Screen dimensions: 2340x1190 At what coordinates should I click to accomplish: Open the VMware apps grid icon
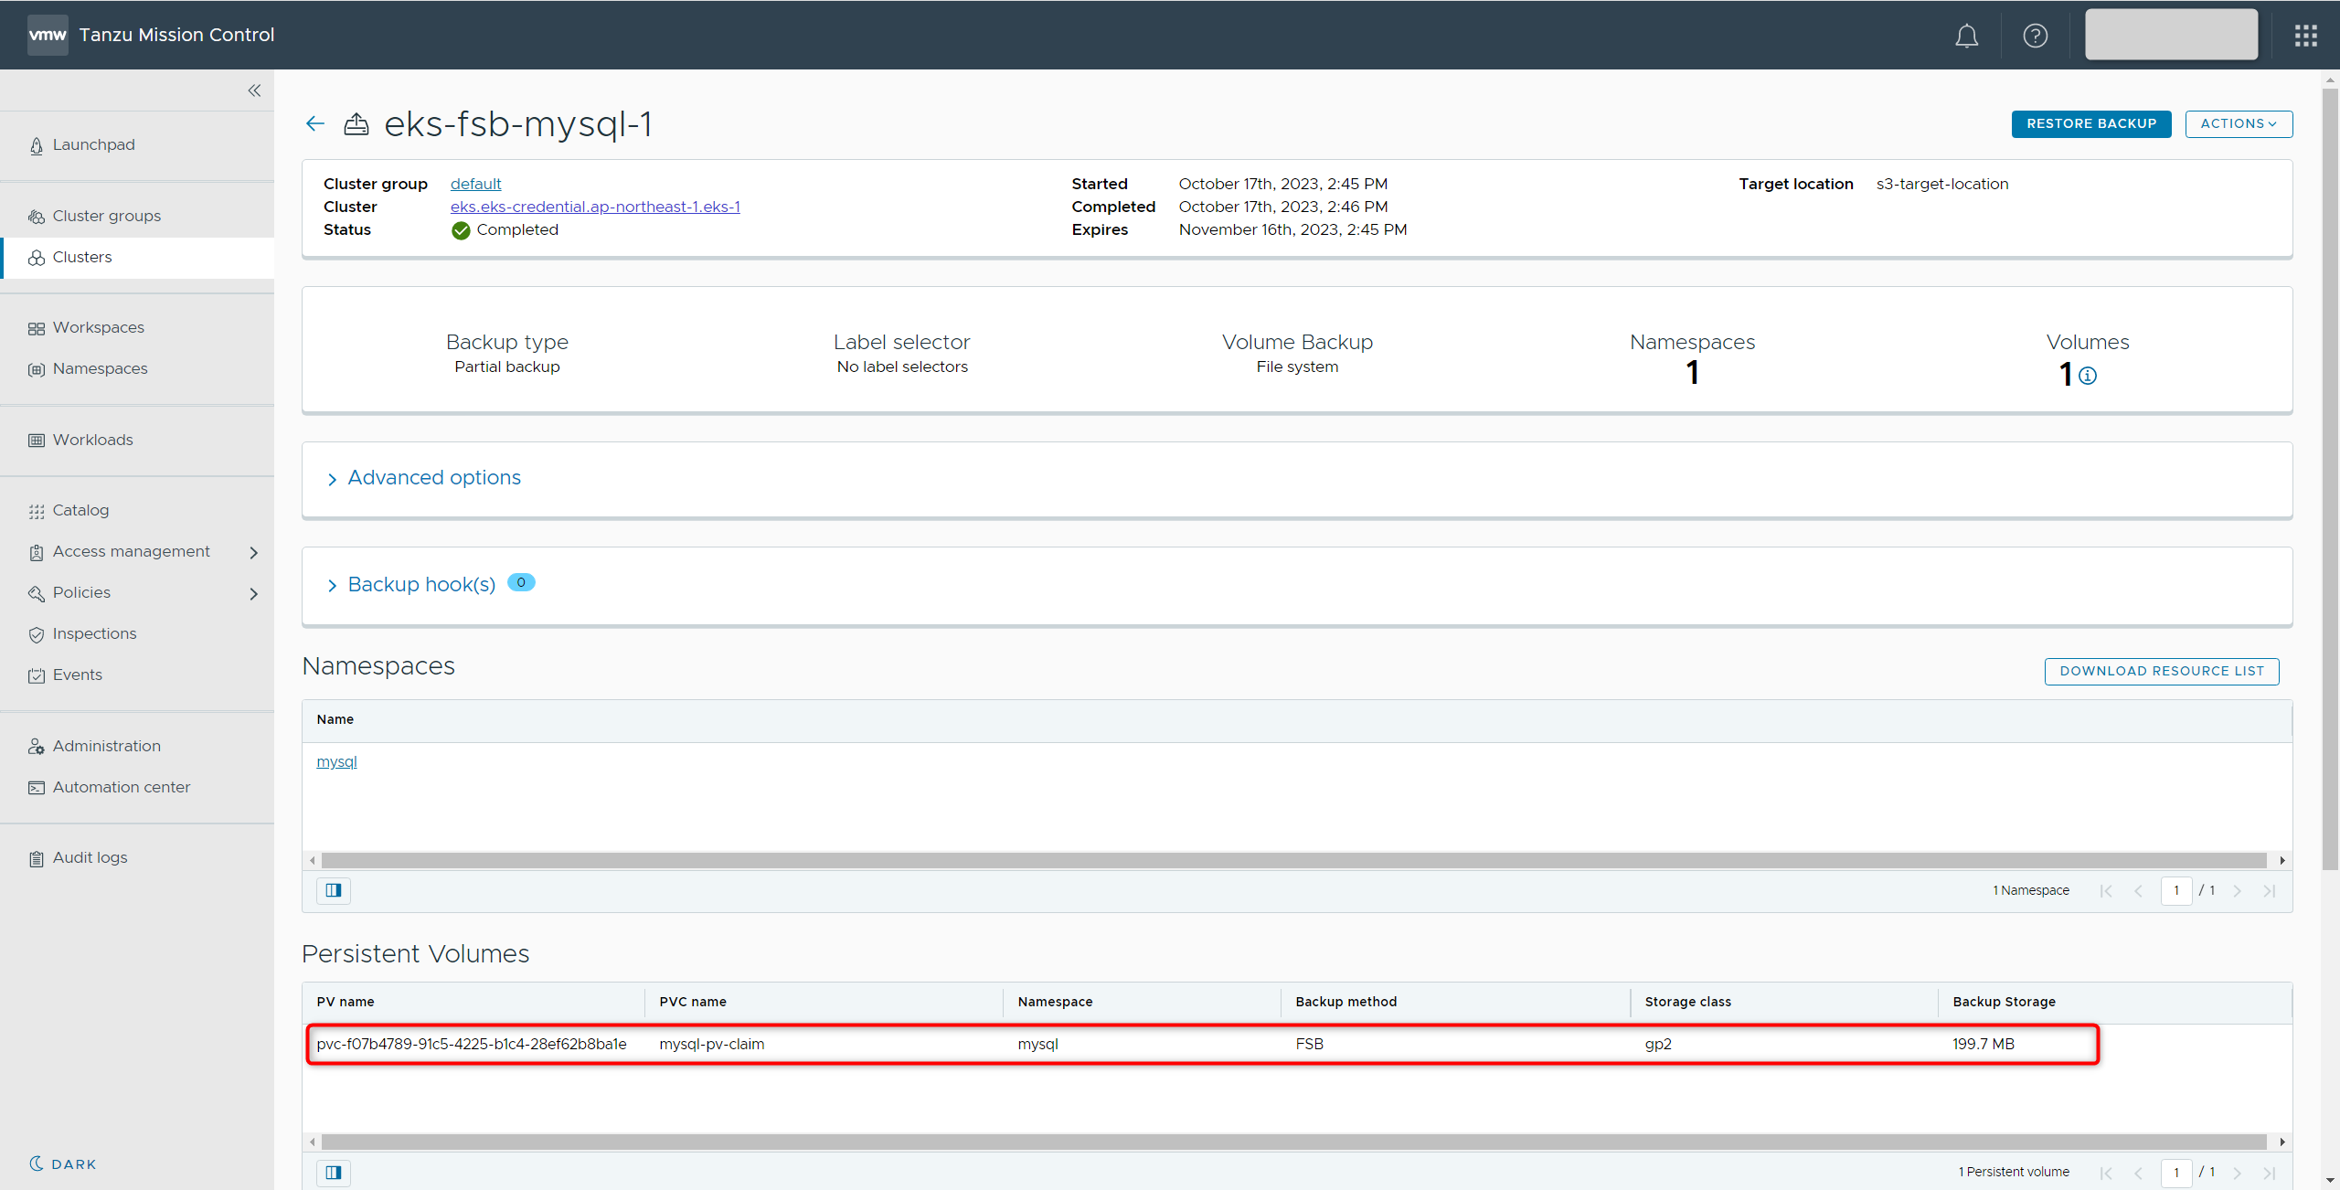(2305, 36)
